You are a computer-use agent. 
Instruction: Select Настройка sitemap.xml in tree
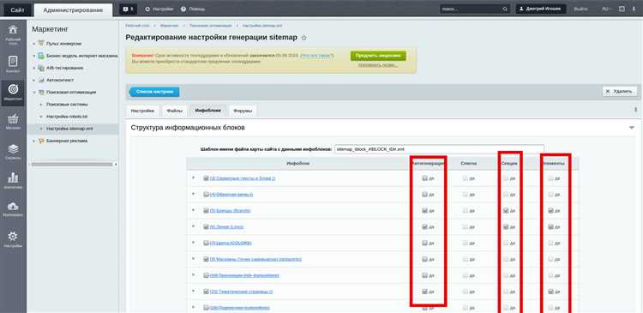(x=69, y=129)
